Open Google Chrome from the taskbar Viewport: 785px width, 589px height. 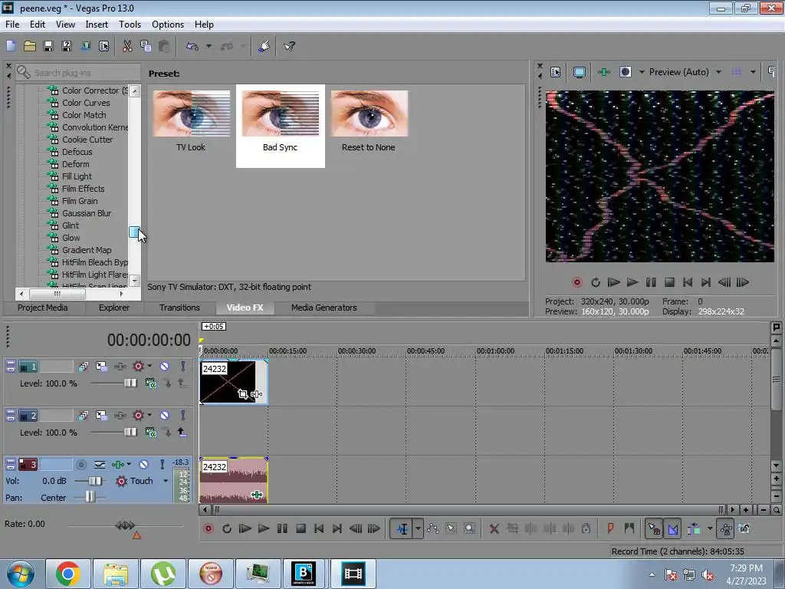tap(68, 574)
